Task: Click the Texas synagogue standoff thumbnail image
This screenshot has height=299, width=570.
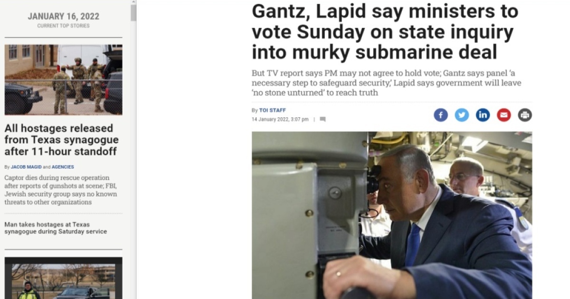Action: coord(63,80)
